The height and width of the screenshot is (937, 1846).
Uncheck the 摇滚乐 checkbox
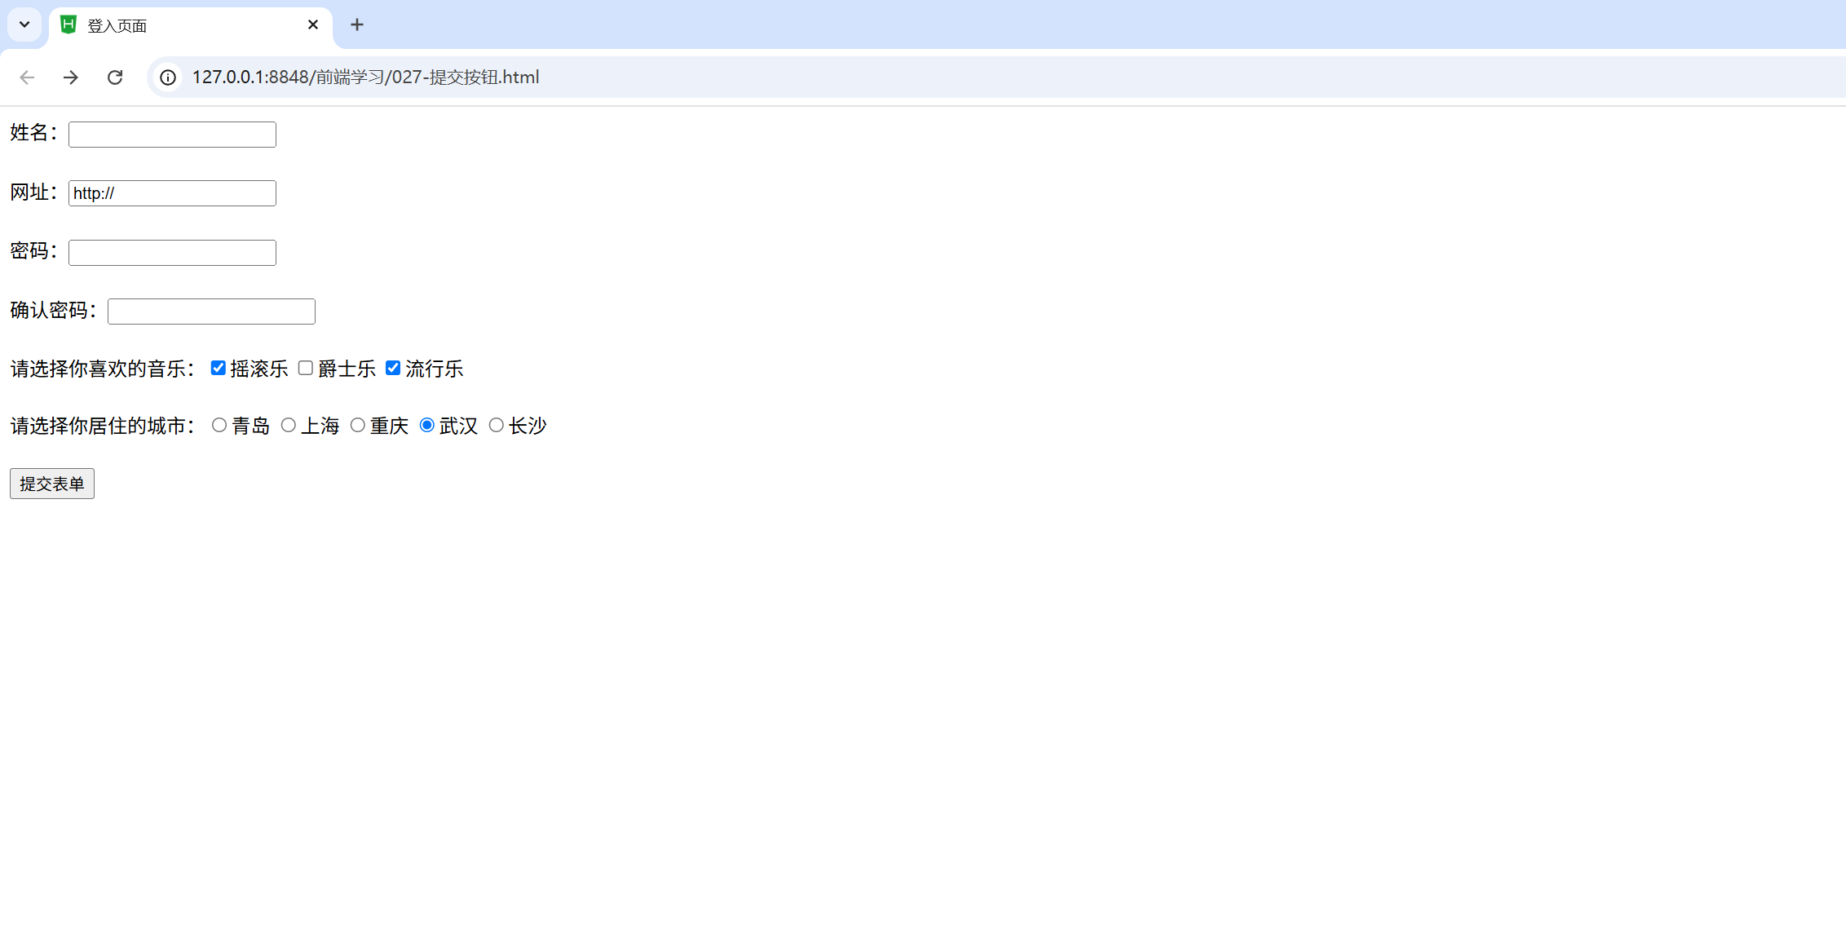[218, 368]
